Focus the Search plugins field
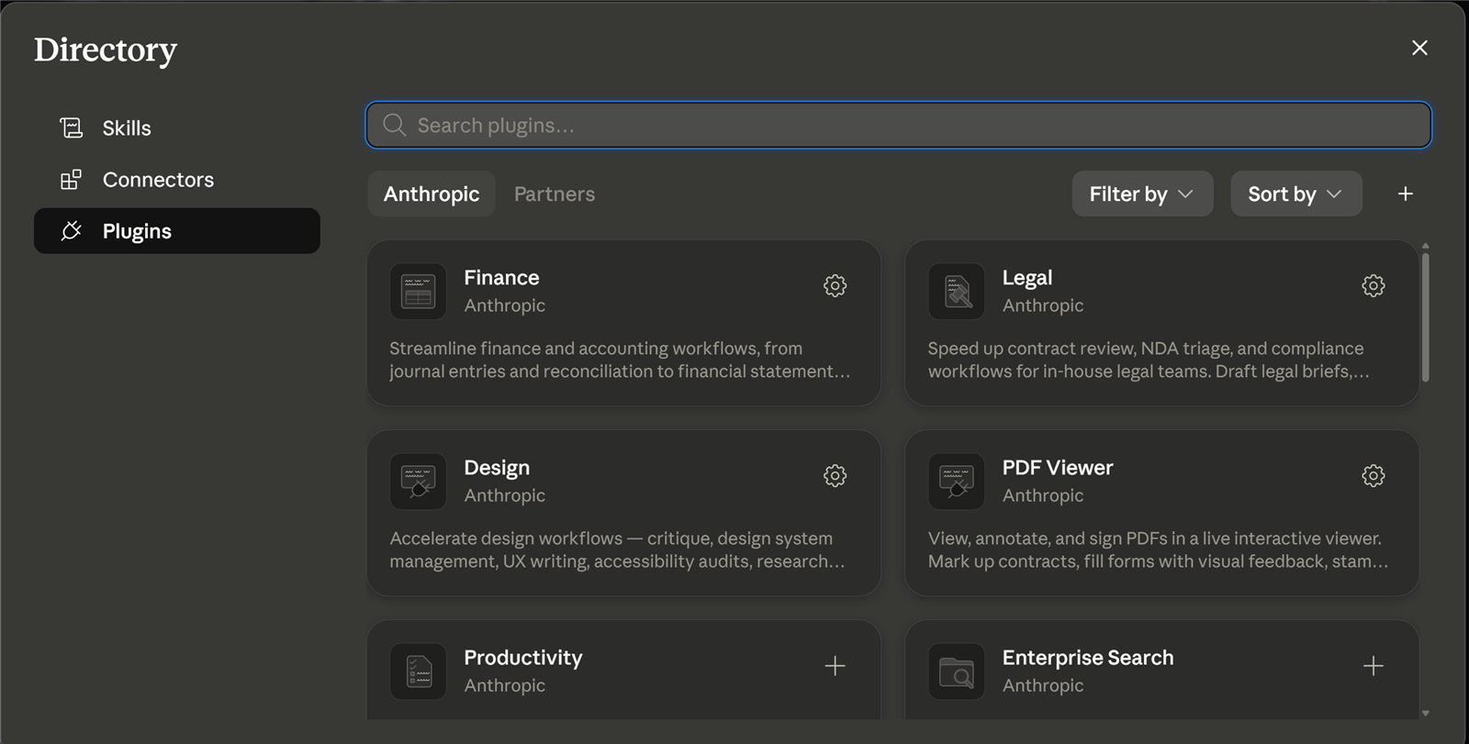This screenshot has width=1469, height=744. 899,125
